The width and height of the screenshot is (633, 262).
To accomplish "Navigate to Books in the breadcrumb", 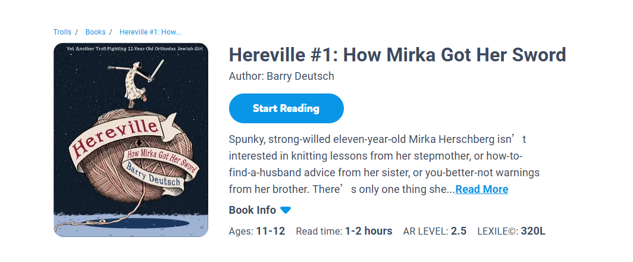I will pos(96,32).
